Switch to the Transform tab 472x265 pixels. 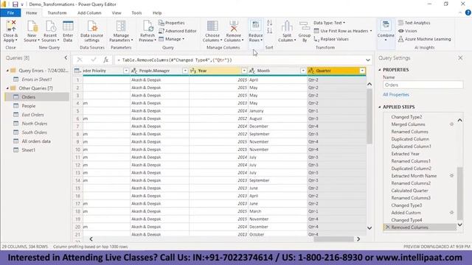(x=57, y=13)
